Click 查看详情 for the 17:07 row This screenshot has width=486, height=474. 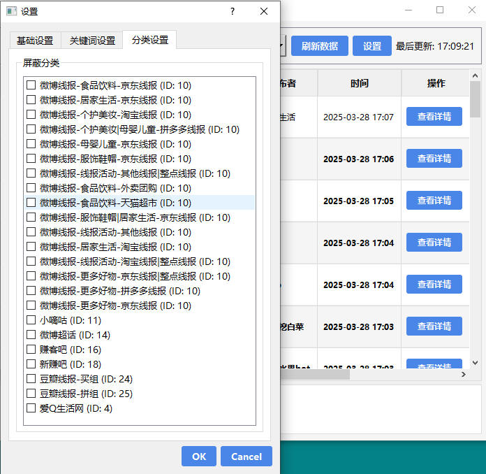434,117
